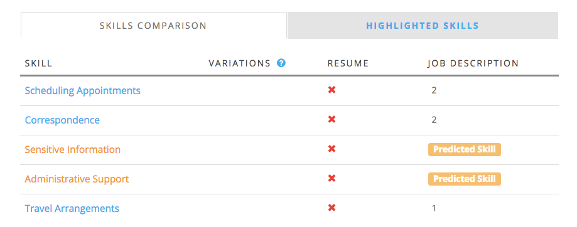Click the Skill column header
This screenshot has width=577, height=227.
(x=38, y=63)
